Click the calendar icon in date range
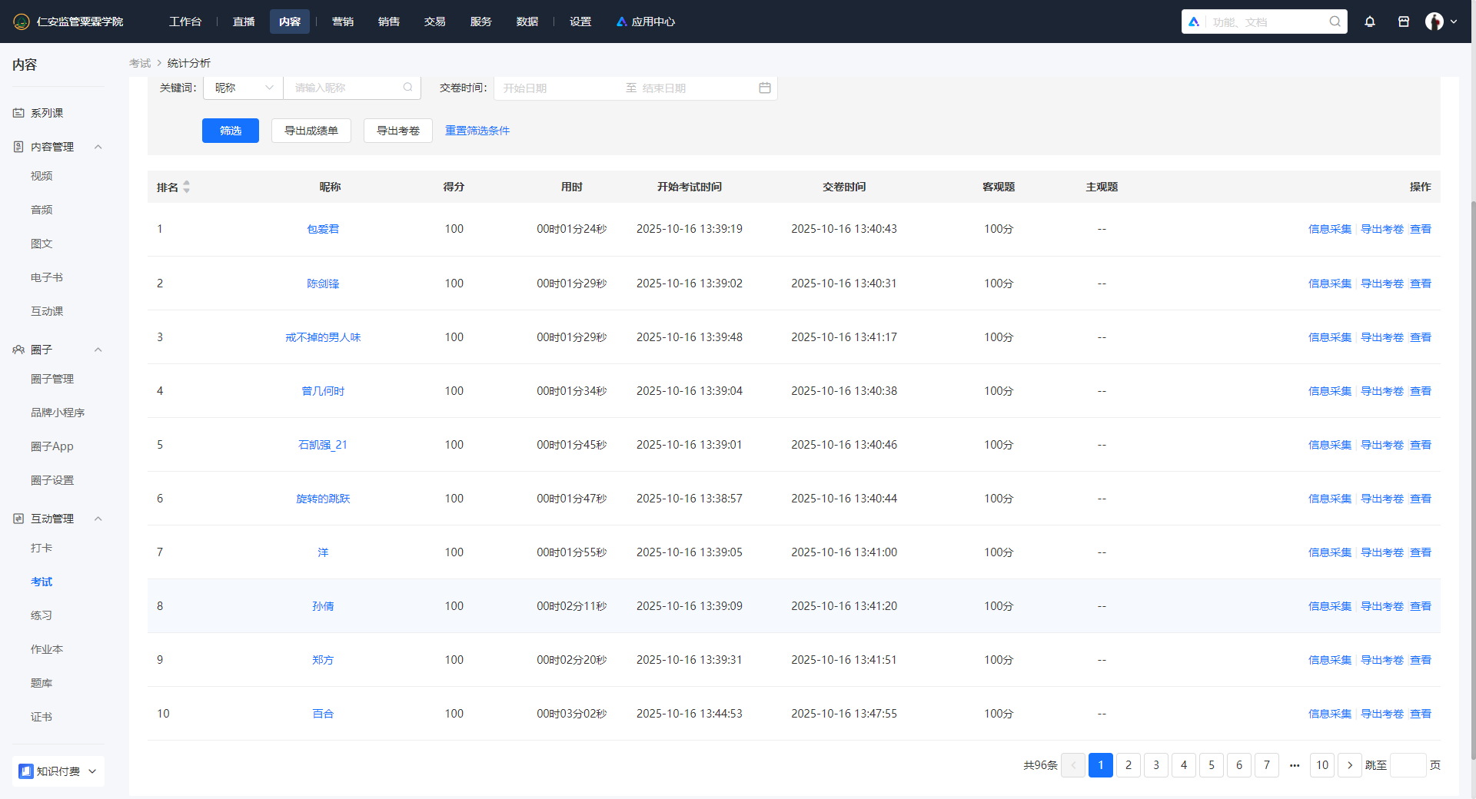Image resolution: width=1476 pixels, height=799 pixels. coord(765,88)
